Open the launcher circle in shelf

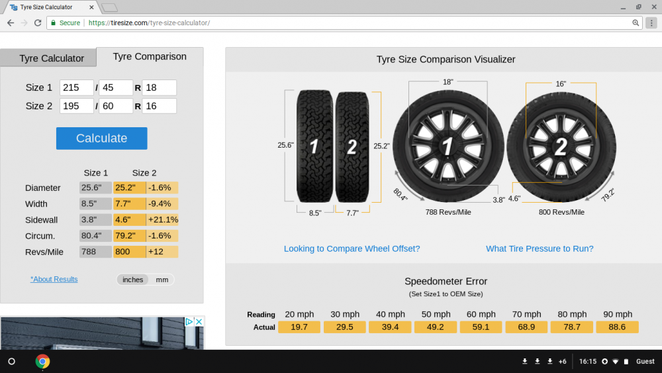[12, 362]
